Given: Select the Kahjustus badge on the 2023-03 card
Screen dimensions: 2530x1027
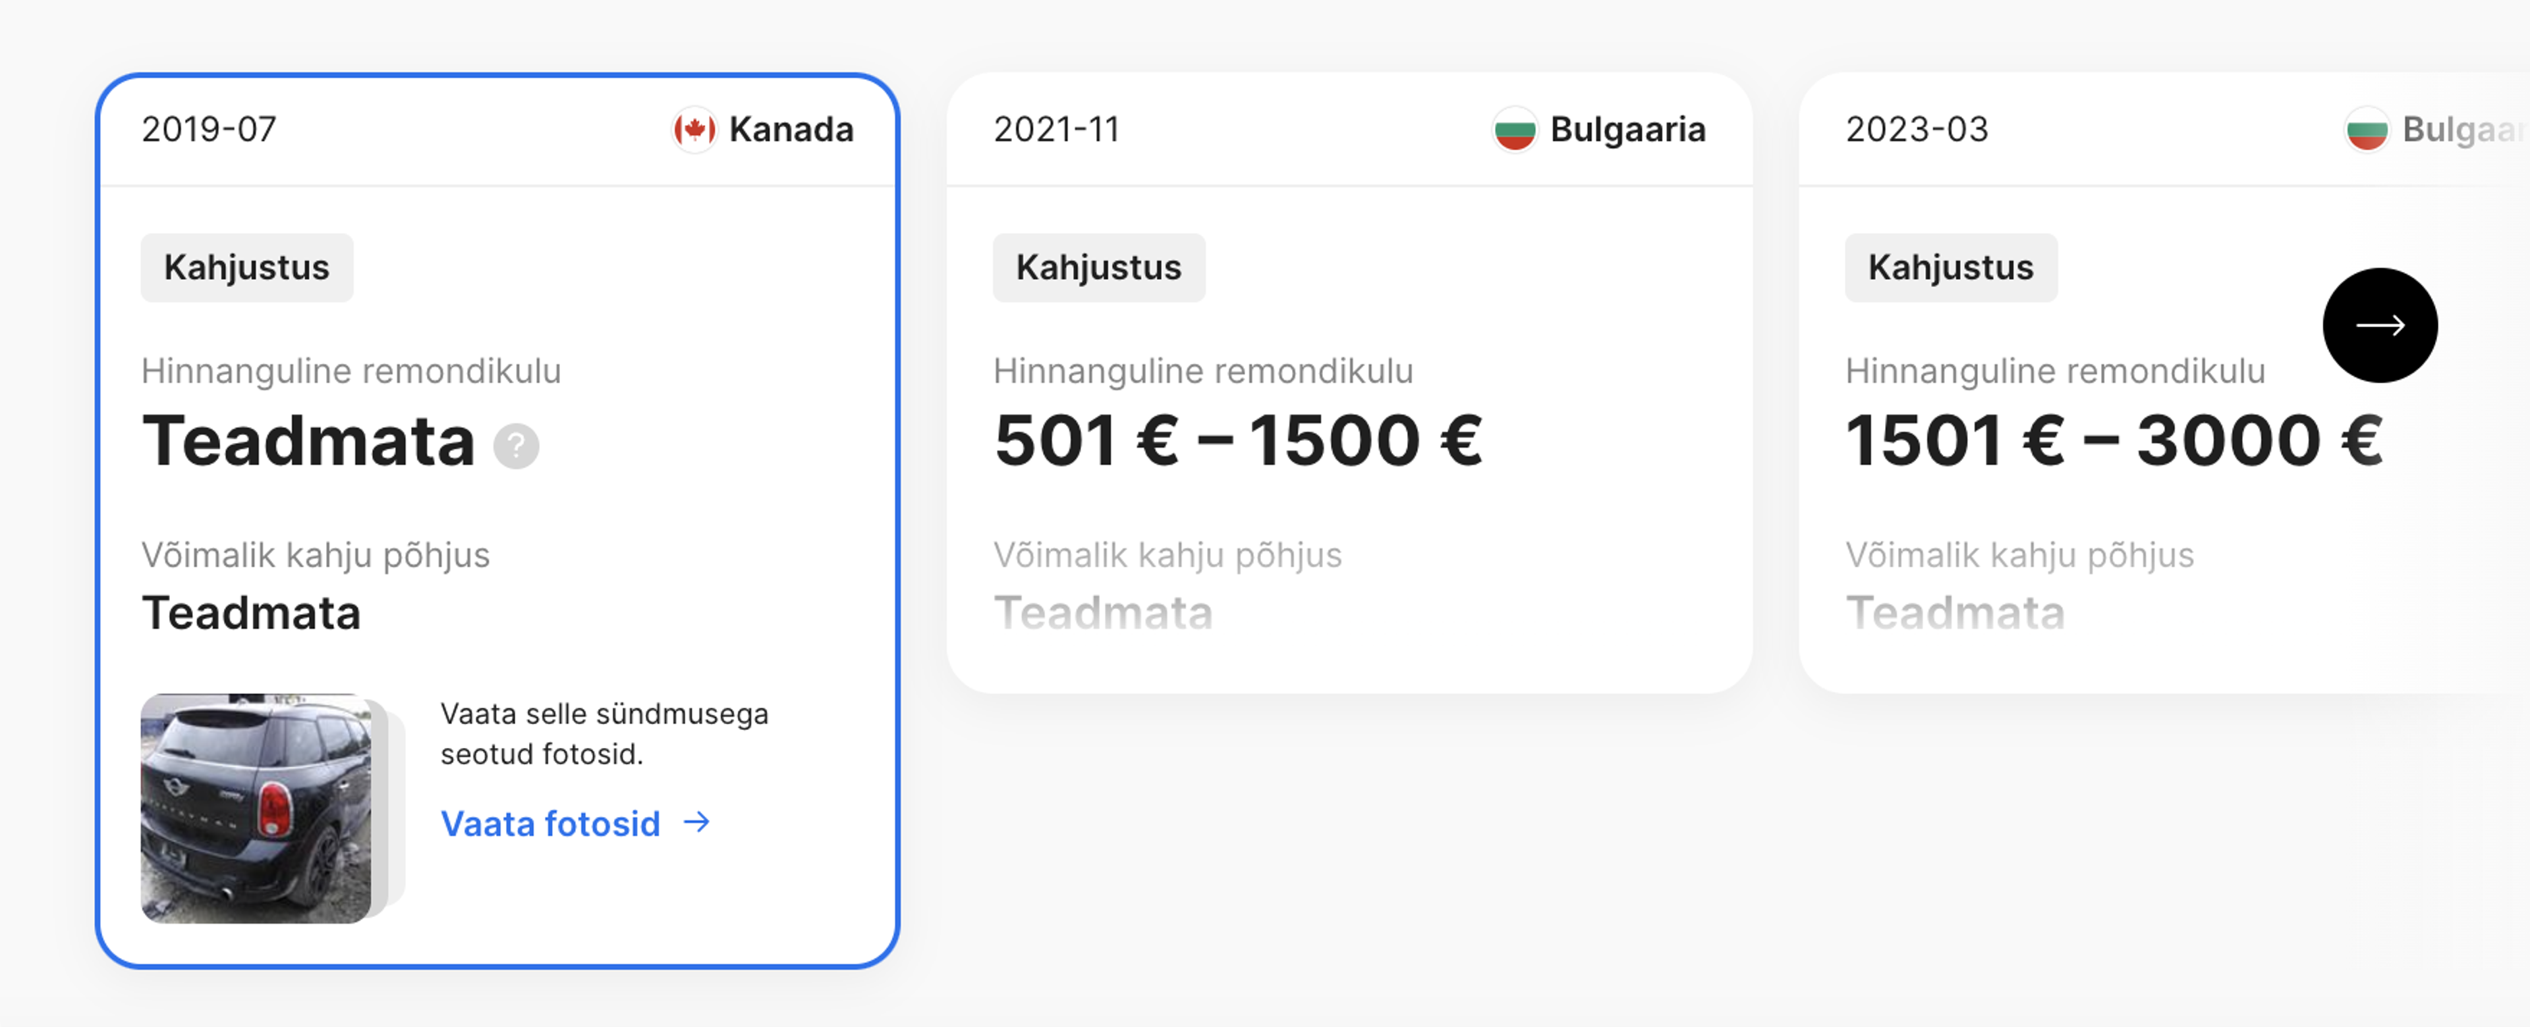Looking at the screenshot, I should click(x=1950, y=267).
